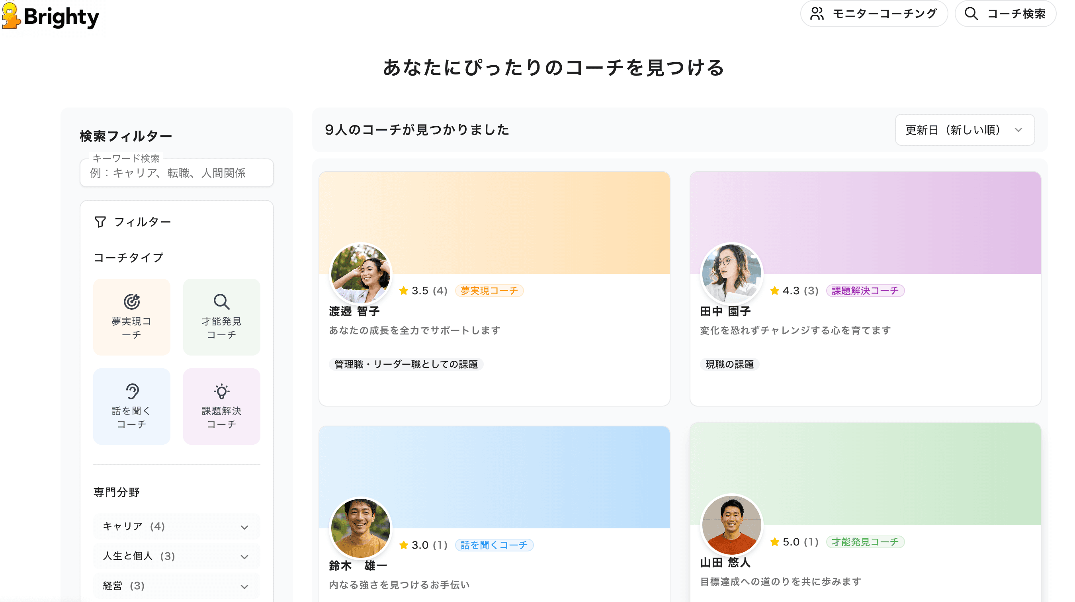Click the green banner on 山田 悠人 card
Viewport: 1075px width, 602px height.
865,474
